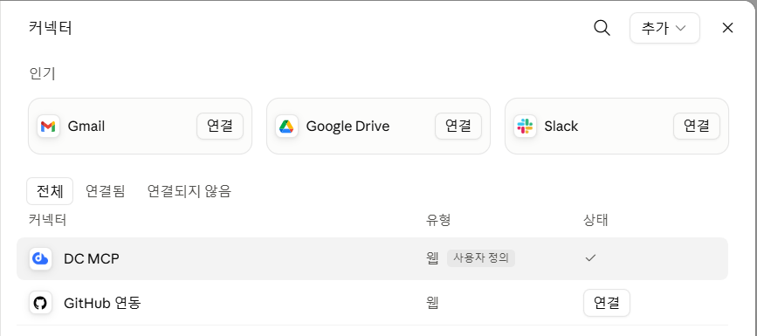Click the GitHub 연동 connector name
Image resolution: width=757 pixels, height=336 pixels.
[x=102, y=303]
